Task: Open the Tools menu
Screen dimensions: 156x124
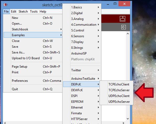Action: coord(34,12)
